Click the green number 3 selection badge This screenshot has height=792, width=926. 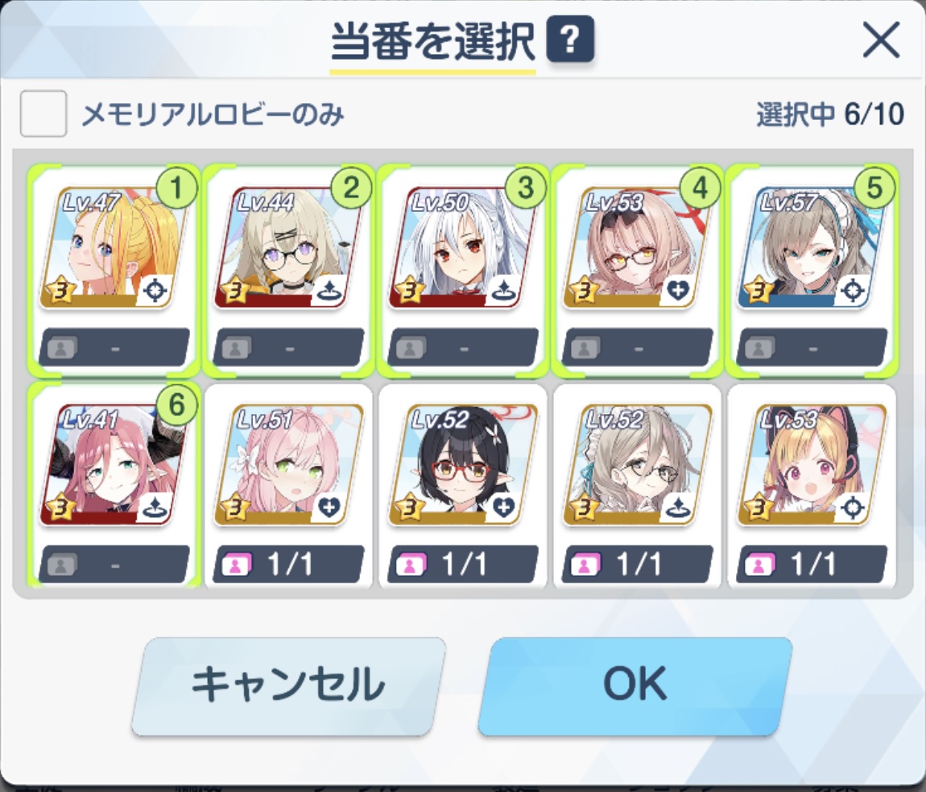525,188
